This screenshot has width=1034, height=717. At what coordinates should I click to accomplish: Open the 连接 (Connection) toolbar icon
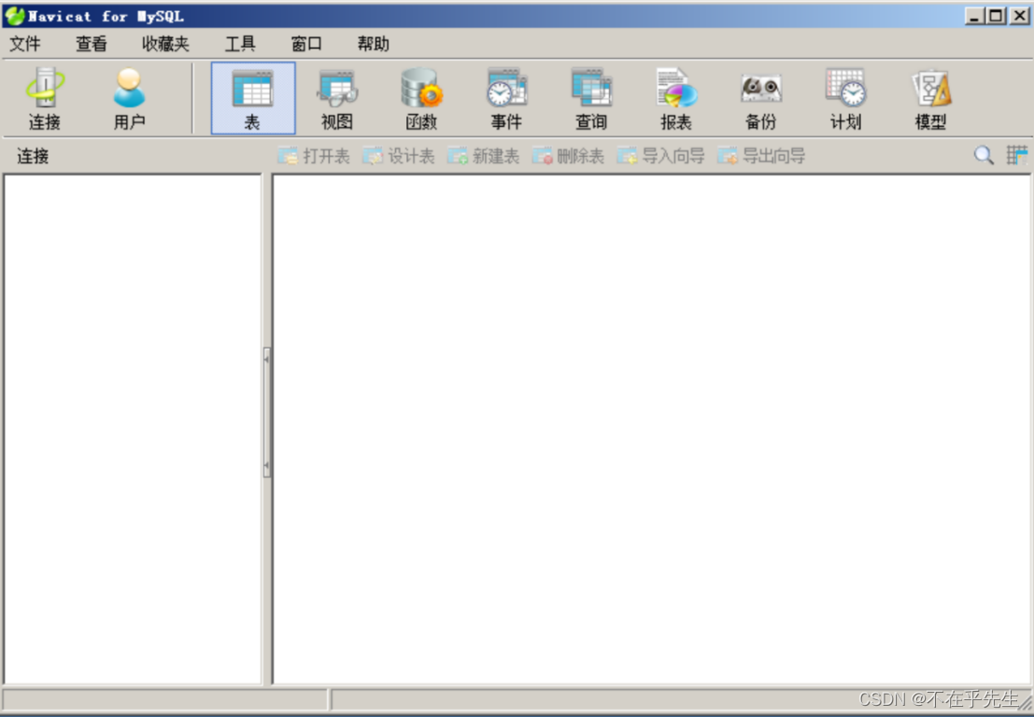pyautogui.click(x=45, y=98)
